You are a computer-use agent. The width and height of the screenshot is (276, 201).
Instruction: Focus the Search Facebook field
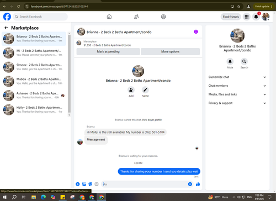point(40,17)
